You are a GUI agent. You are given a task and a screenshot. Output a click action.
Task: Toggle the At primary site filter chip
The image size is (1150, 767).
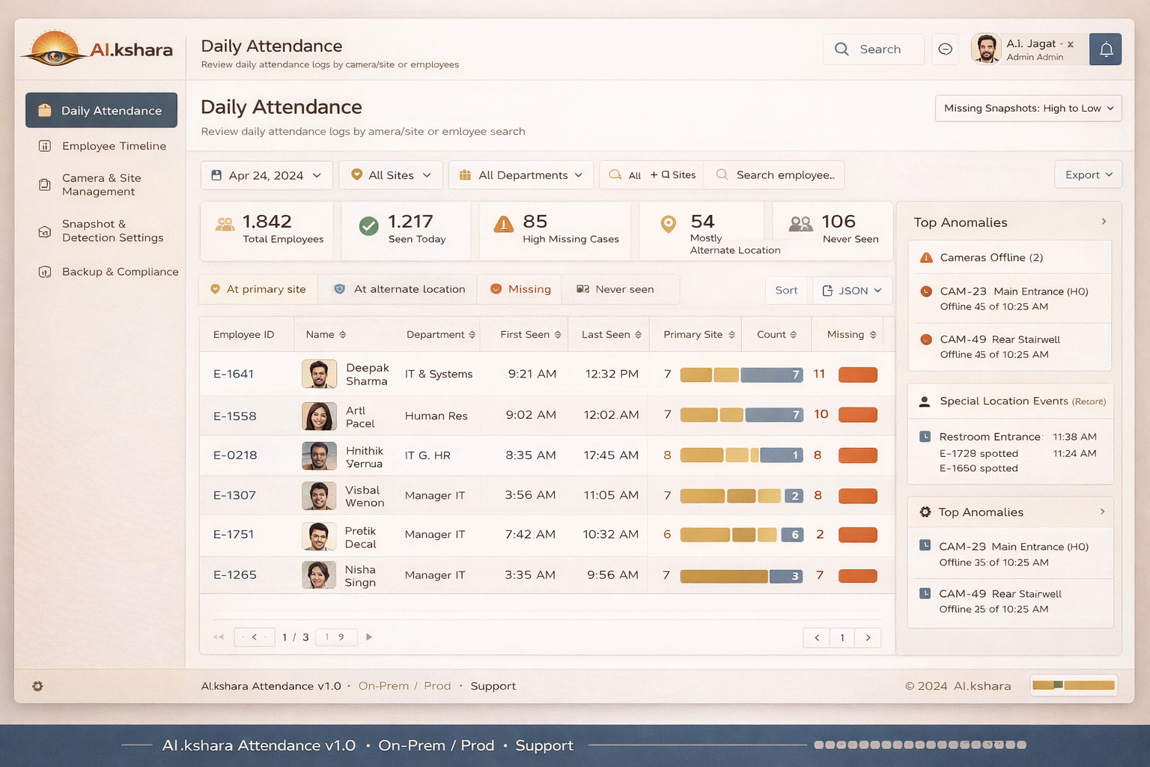(x=258, y=289)
